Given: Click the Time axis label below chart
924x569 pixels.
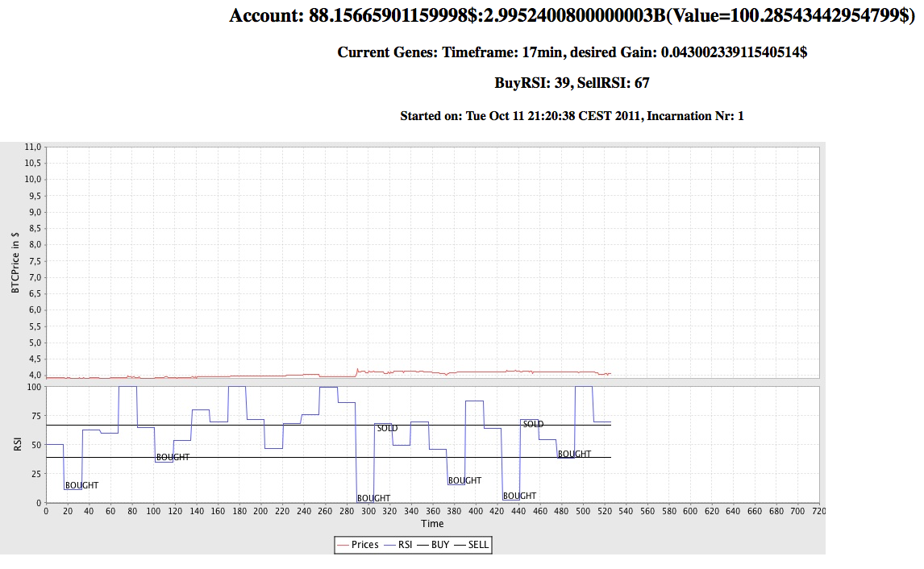Looking at the screenshot, I should (431, 524).
